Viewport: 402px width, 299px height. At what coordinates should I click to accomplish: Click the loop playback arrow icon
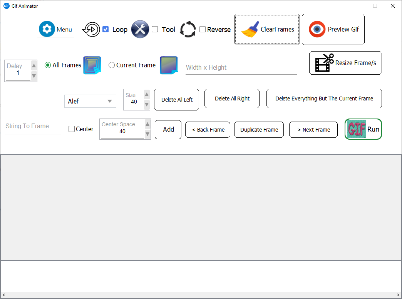tap(91, 30)
